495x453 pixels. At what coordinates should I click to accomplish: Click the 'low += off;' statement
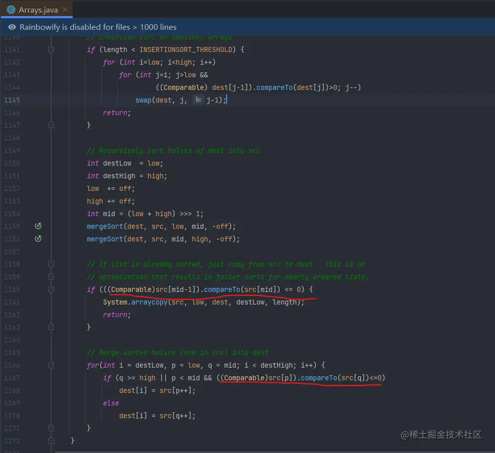click(111, 188)
